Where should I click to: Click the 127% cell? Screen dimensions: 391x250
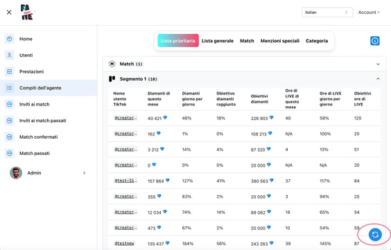(187, 181)
